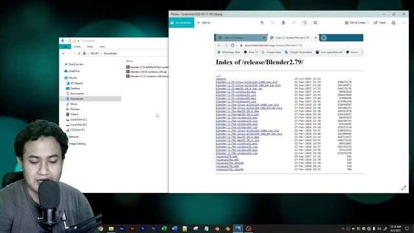
Task: Open Chrome from the taskbar
Action: (x=101, y=228)
